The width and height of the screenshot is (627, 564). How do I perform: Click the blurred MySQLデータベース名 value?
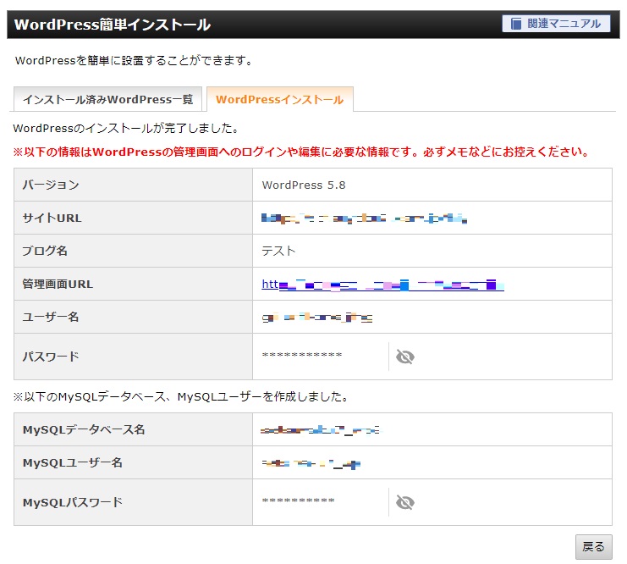point(321,430)
